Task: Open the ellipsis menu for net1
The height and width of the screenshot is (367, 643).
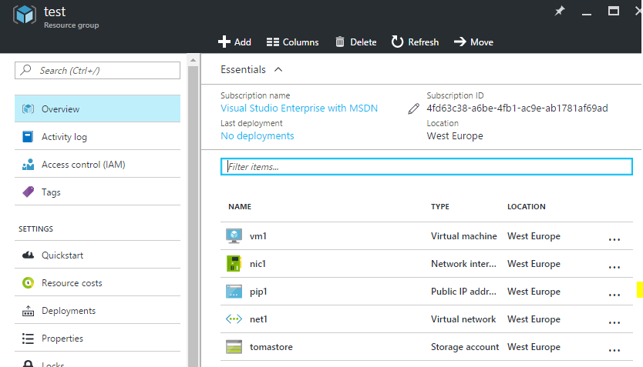Action: pyautogui.click(x=614, y=322)
